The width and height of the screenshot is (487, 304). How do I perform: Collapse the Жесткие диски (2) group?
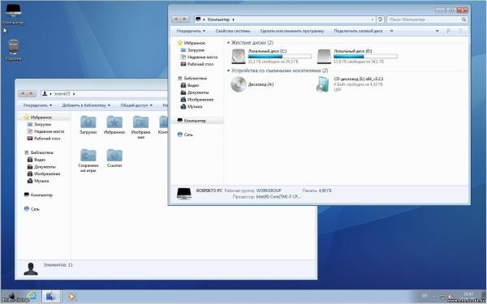click(229, 42)
